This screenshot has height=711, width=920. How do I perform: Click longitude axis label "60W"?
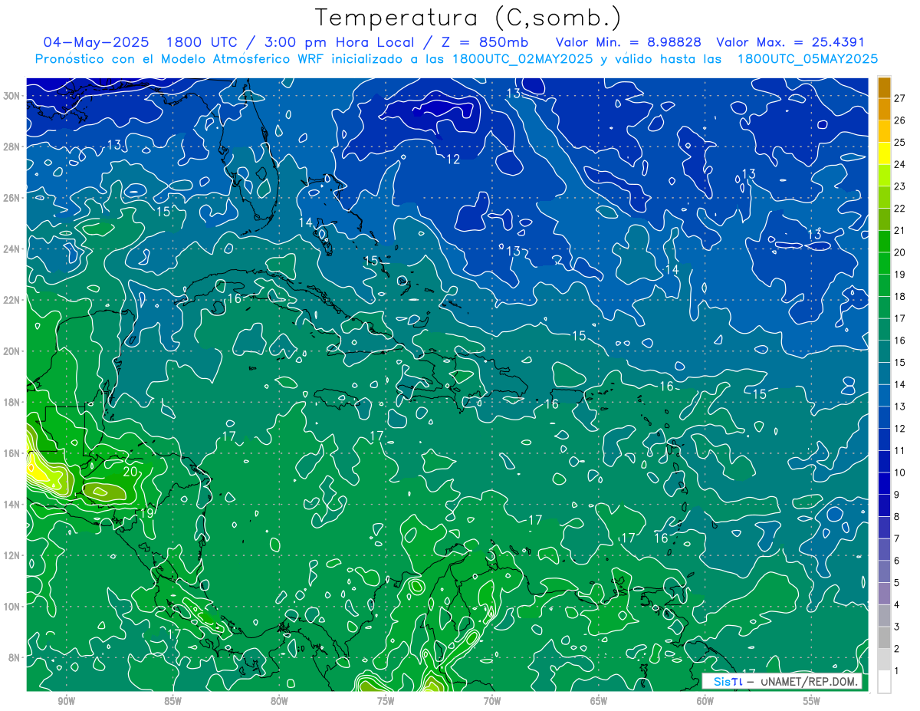pyautogui.click(x=705, y=702)
